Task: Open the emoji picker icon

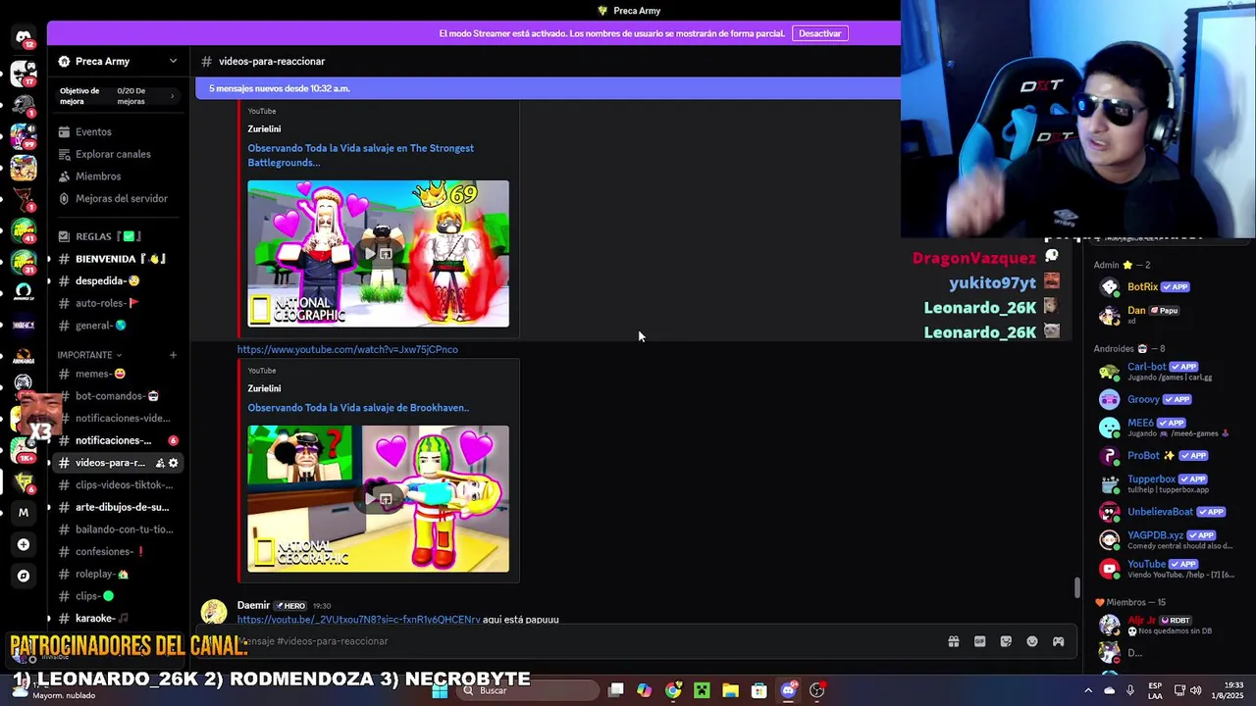Action: coord(1032,641)
